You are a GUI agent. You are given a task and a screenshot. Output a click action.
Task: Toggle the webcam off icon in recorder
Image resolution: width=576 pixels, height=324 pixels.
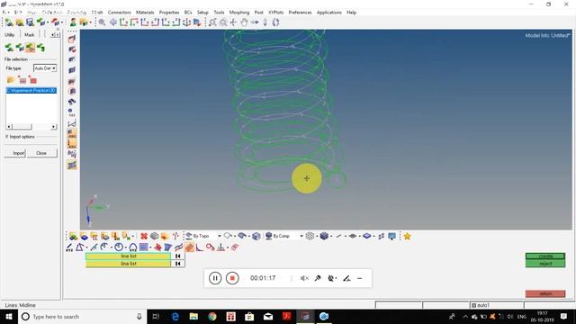(331, 278)
